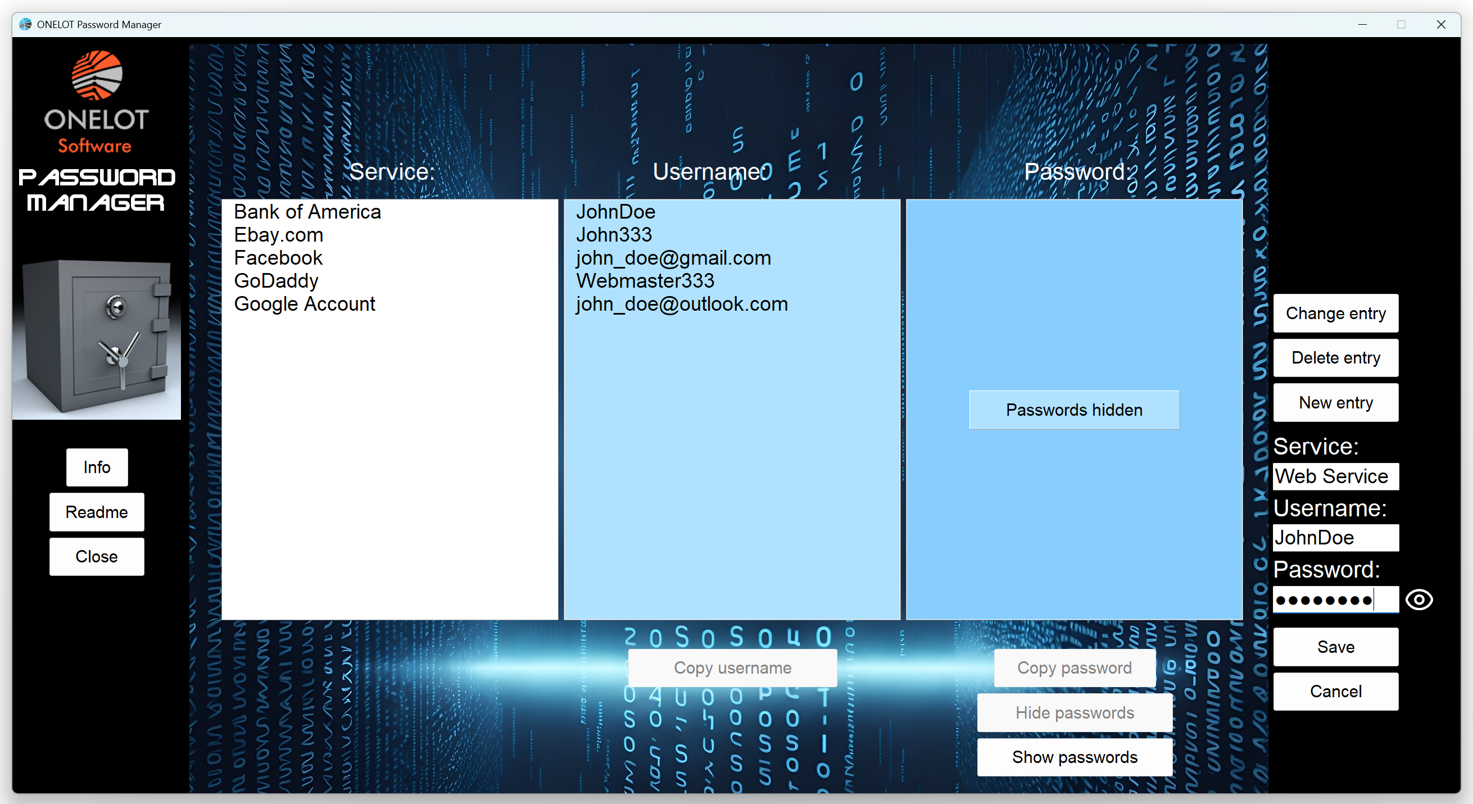Close the ONELOT Password Manager window

1441,24
